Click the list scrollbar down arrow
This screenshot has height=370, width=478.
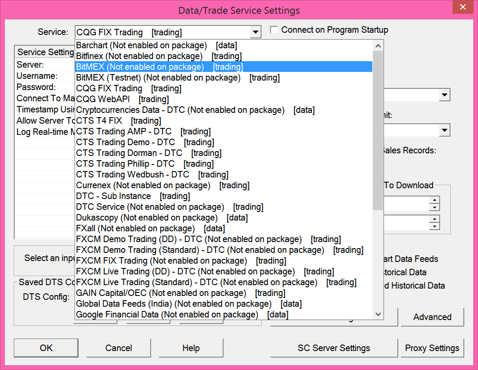(x=378, y=314)
